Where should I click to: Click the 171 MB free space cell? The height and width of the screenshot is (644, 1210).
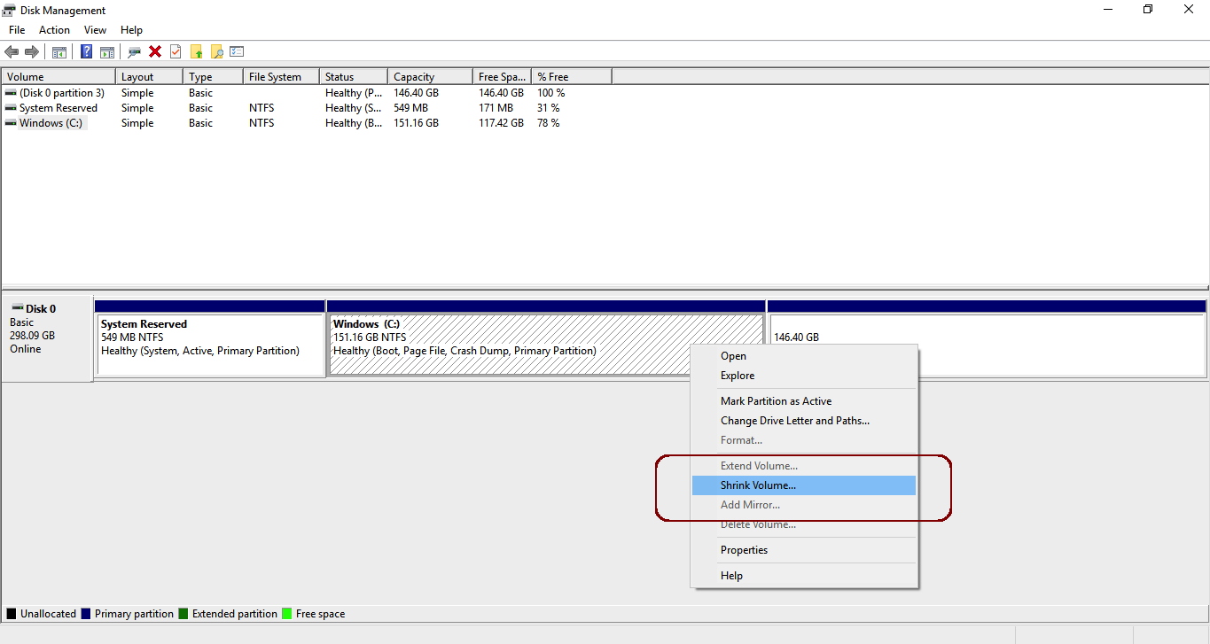(x=496, y=108)
